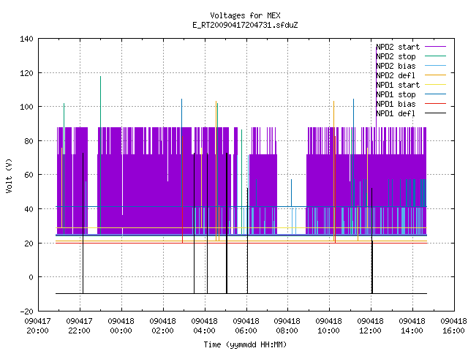Click the x-axis tick 090418 16:00
The height and width of the screenshot is (351, 468).
pos(453,326)
